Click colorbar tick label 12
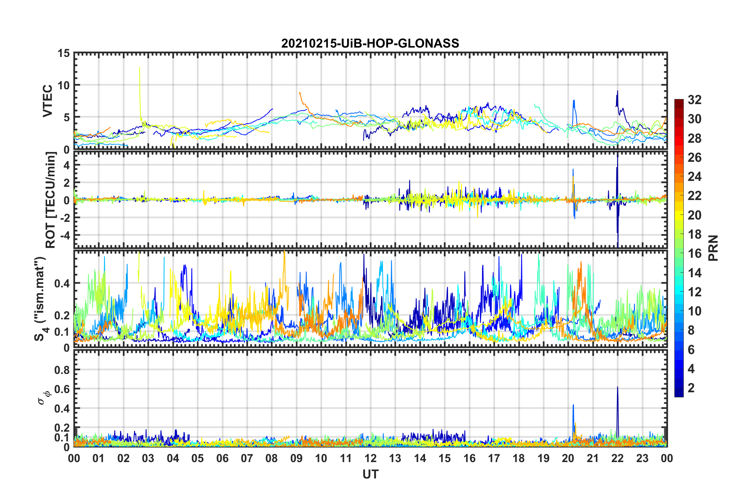Screen dimensions: 741x496 click(x=695, y=292)
